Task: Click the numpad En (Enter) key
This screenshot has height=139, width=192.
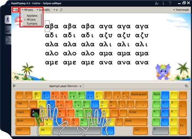Action: [183, 126]
